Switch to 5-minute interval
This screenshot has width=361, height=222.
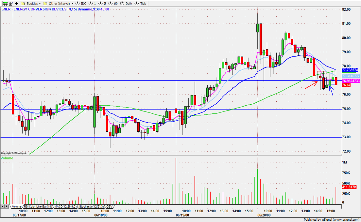[102, 4]
